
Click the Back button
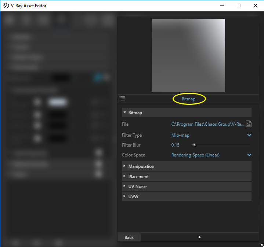[129, 237]
